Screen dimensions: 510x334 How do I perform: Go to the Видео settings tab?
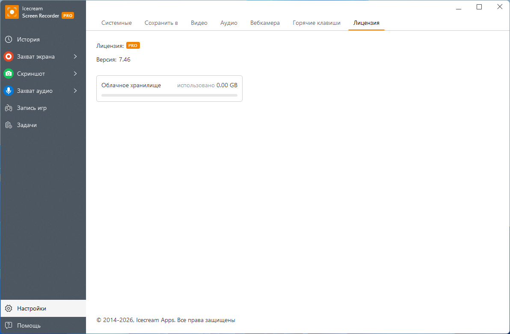click(x=199, y=23)
